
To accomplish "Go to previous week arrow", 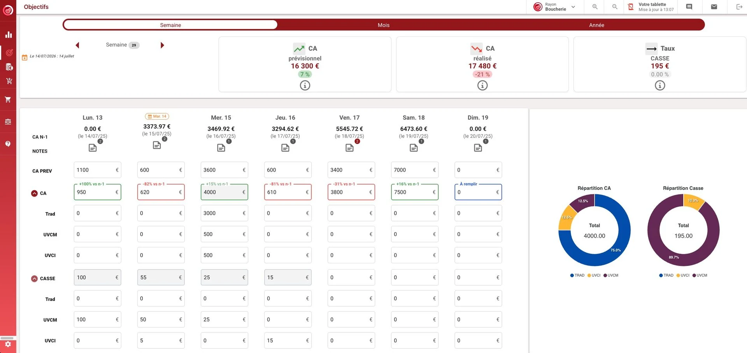I will pyautogui.click(x=77, y=45).
